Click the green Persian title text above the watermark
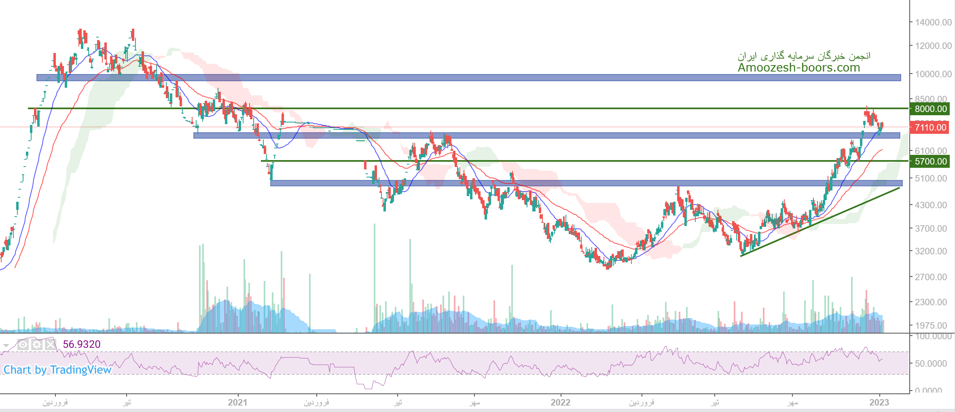The width and height of the screenshot is (955, 412). click(804, 56)
